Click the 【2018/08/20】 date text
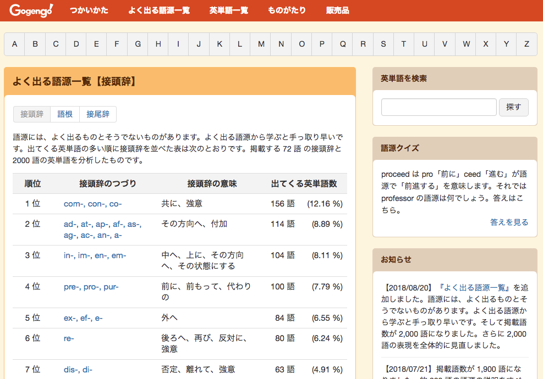 tap(408, 288)
